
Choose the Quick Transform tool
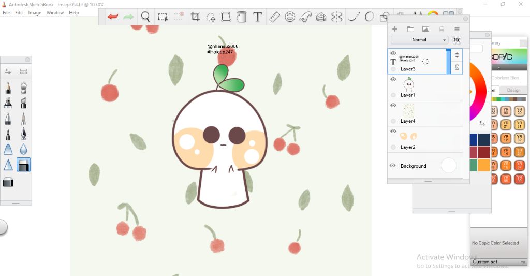(211, 17)
